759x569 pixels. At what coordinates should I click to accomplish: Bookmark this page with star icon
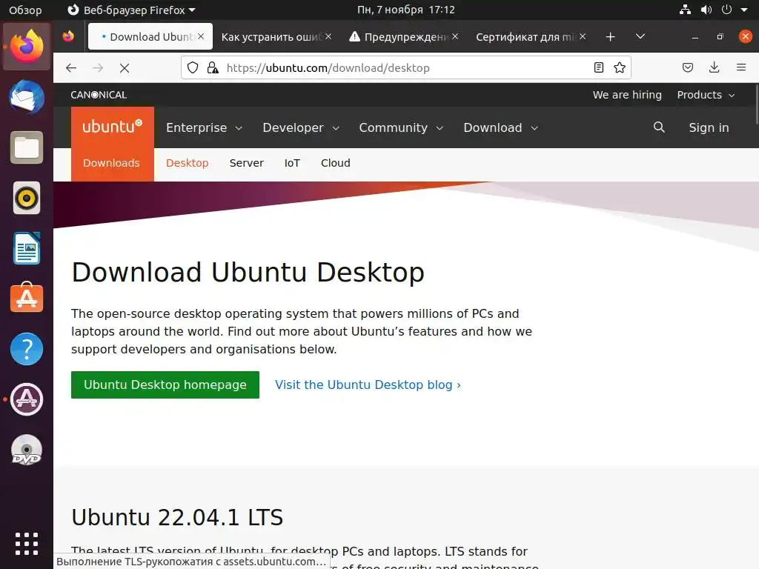tap(620, 67)
